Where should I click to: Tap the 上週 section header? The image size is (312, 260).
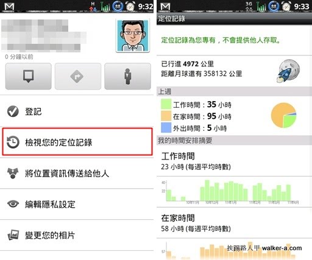point(234,91)
